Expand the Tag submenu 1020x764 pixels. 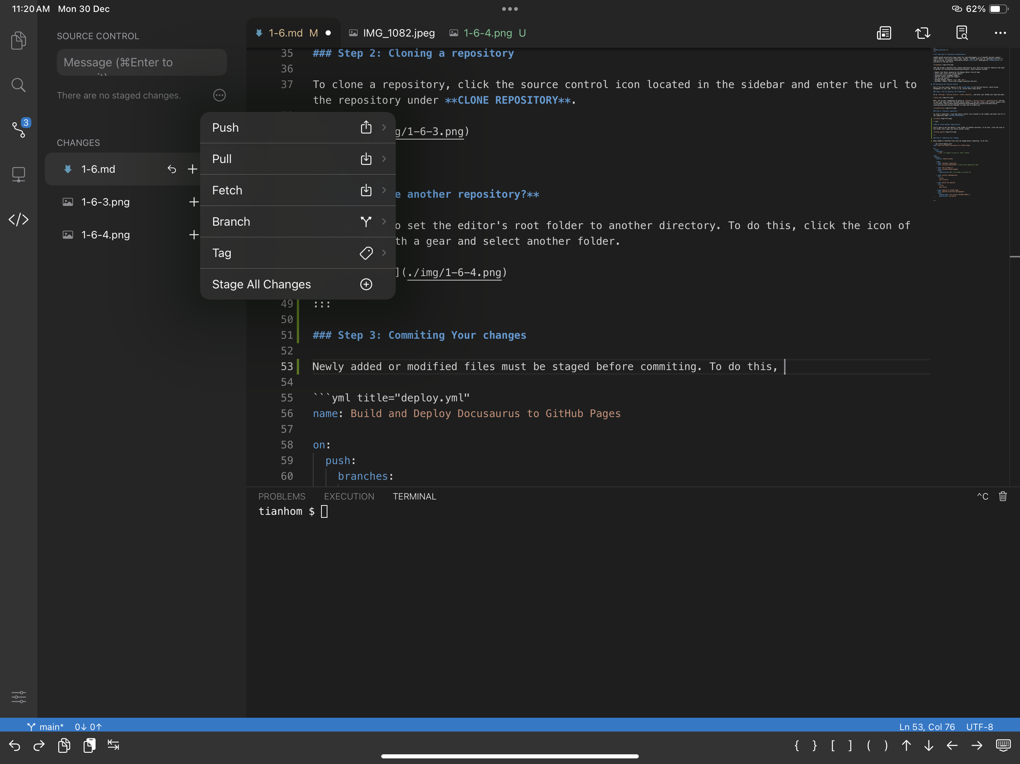(298, 253)
